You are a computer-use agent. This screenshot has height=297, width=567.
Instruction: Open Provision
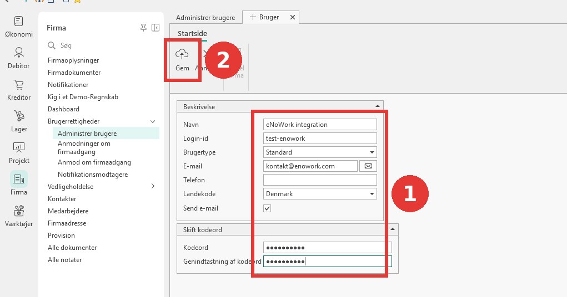(x=61, y=235)
